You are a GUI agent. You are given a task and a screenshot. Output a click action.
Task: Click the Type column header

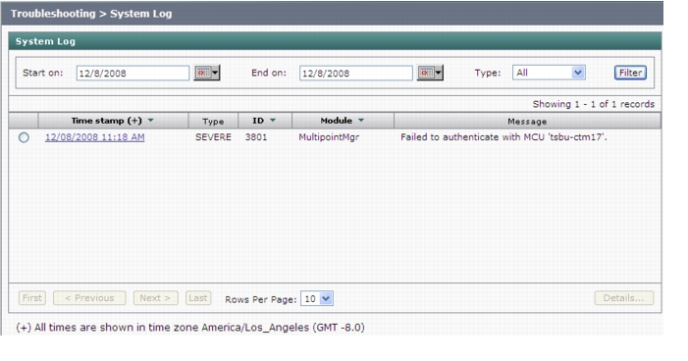[x=213, y=121]
